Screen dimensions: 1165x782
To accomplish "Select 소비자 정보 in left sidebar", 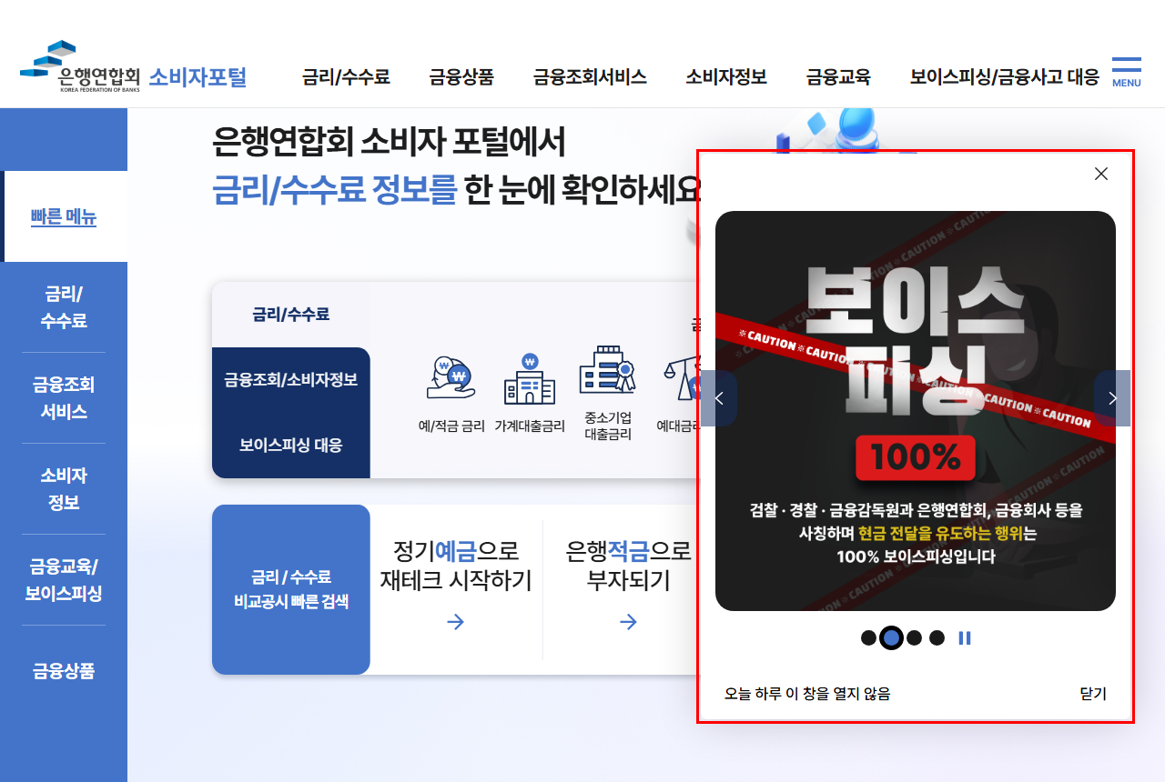I will (x=64, y=489).
